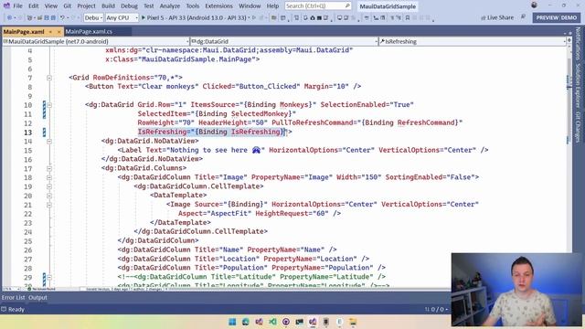Collapse the dg:DataGrid element on line 10
585x329 pixels.
pyautogui.click(x=49, y=105)
